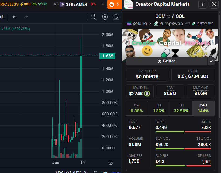Click the chart clock time display
Viewport: 221px width, 173px height.
point(71,172)
